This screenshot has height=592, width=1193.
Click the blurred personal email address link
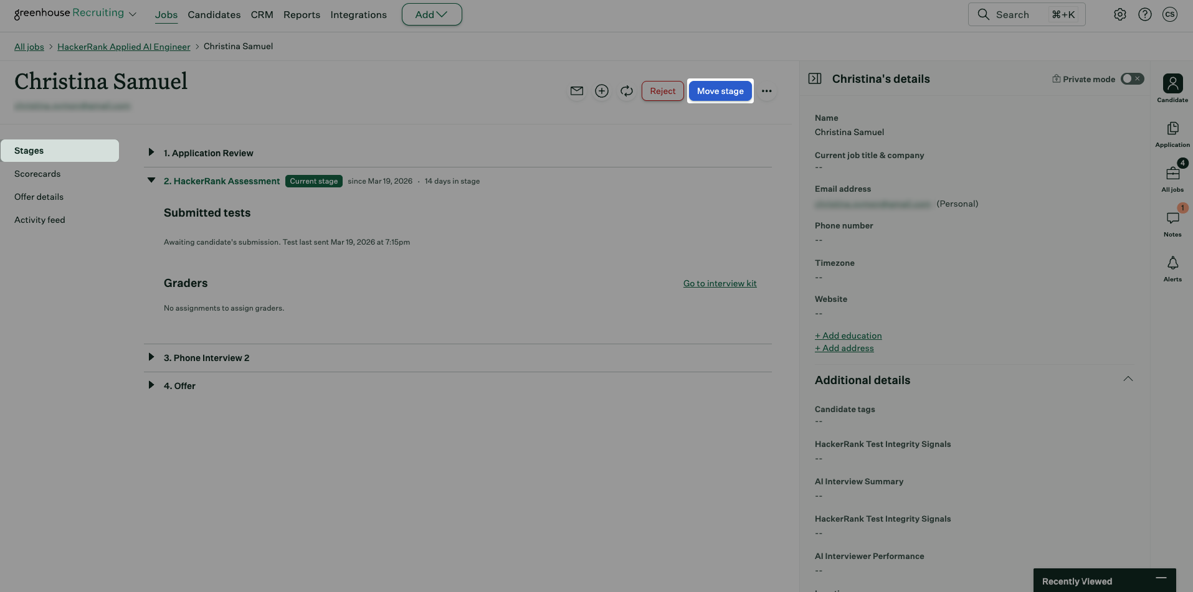[873, 204]
